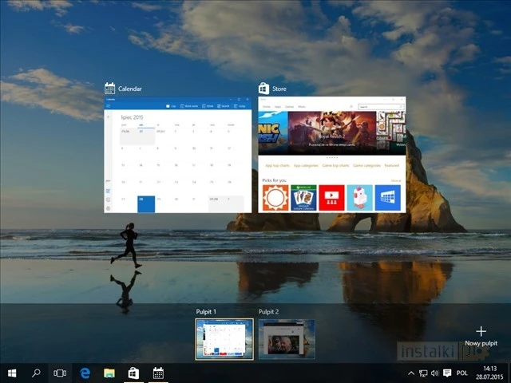Click the Store icon in the taskbar
511x383 pixels.
[134, 373]
